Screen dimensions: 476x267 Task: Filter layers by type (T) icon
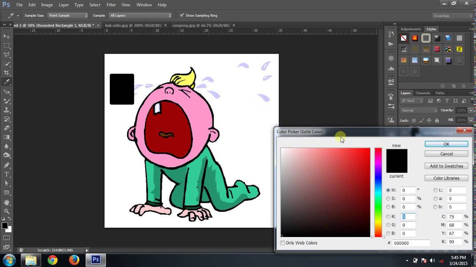(447, 100)
